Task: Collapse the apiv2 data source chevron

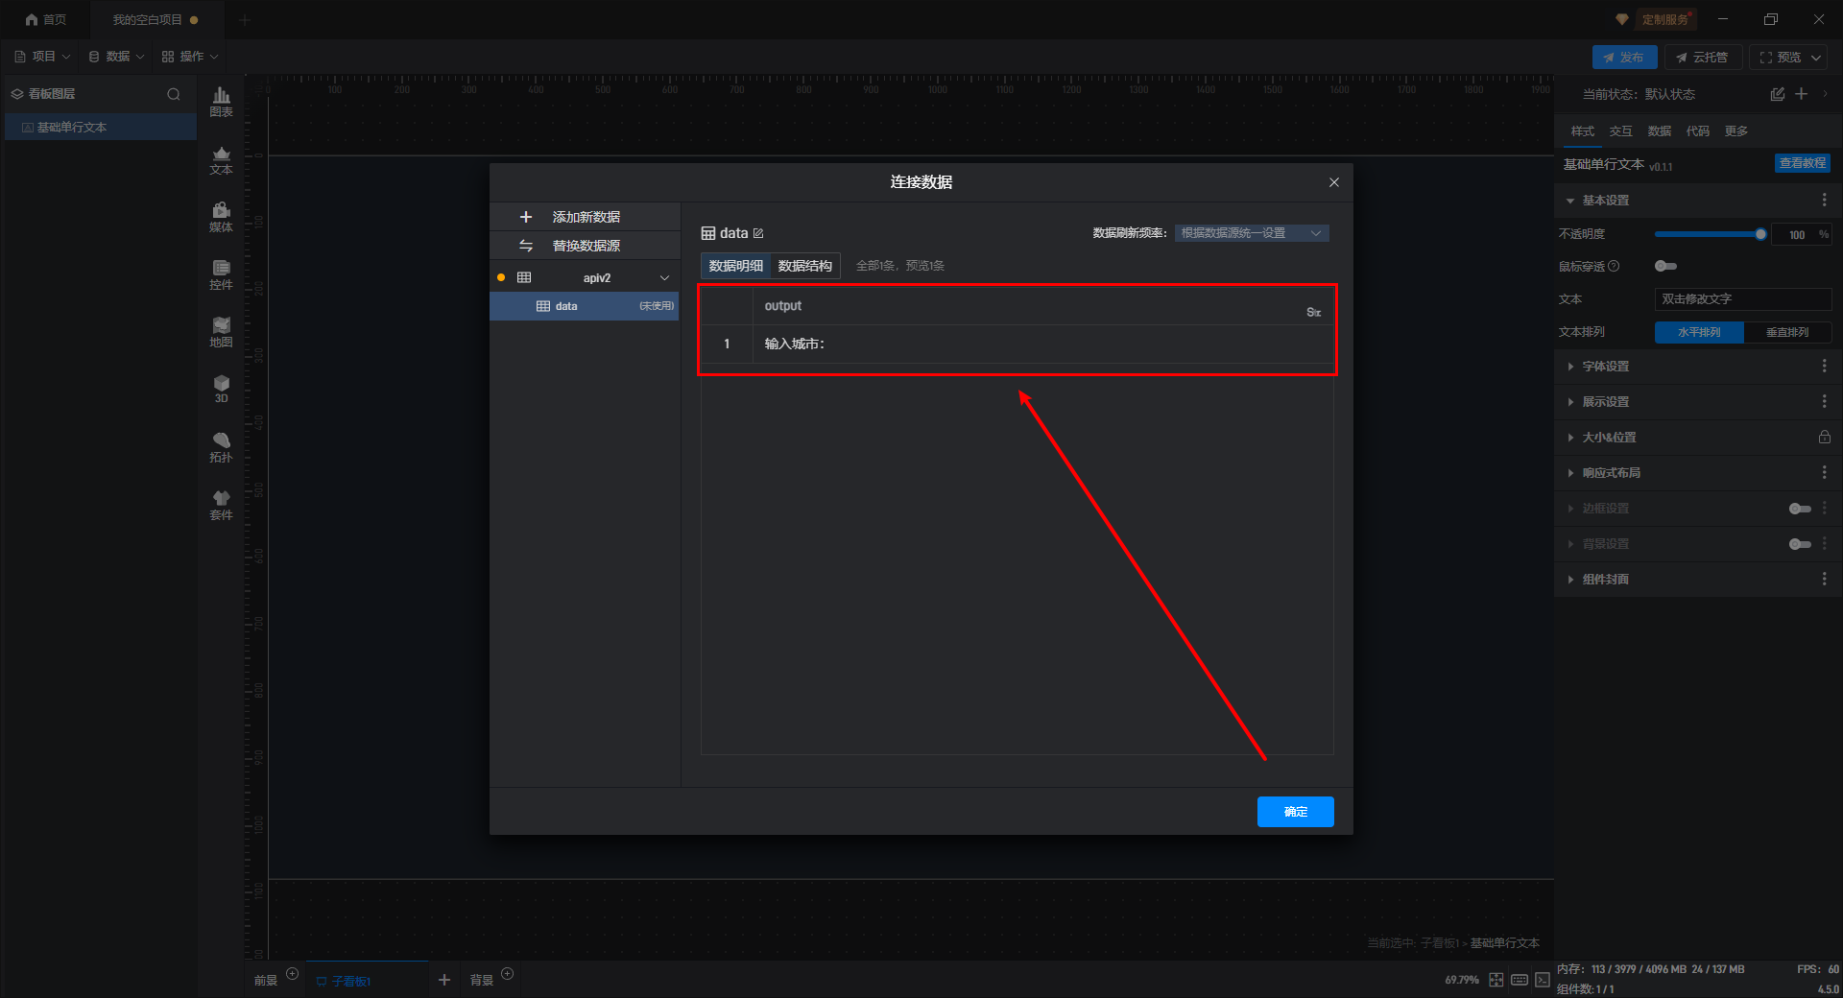Action: (x=664, y=278)
